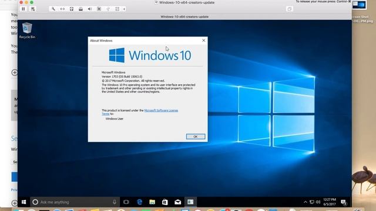Screen dimensions: 376x211
Task: Click the camera icon in VM toolbar
Action: pyautogui.click(x=99, y=9)
